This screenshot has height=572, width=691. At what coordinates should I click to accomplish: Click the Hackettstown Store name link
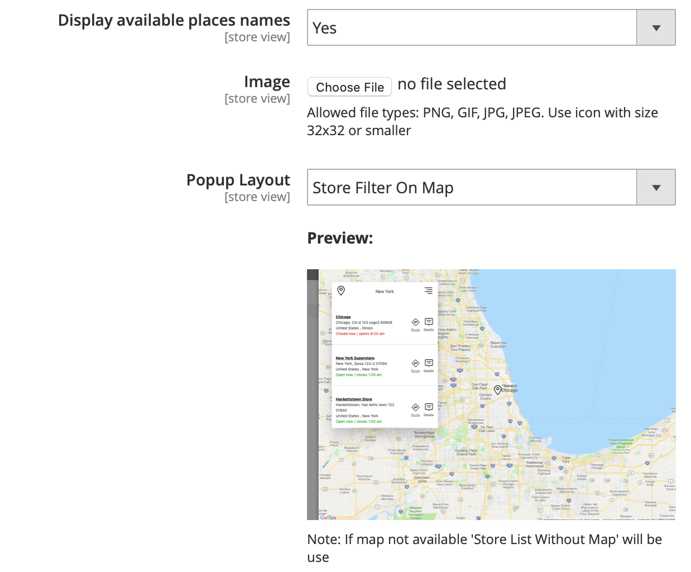point(354,399)
